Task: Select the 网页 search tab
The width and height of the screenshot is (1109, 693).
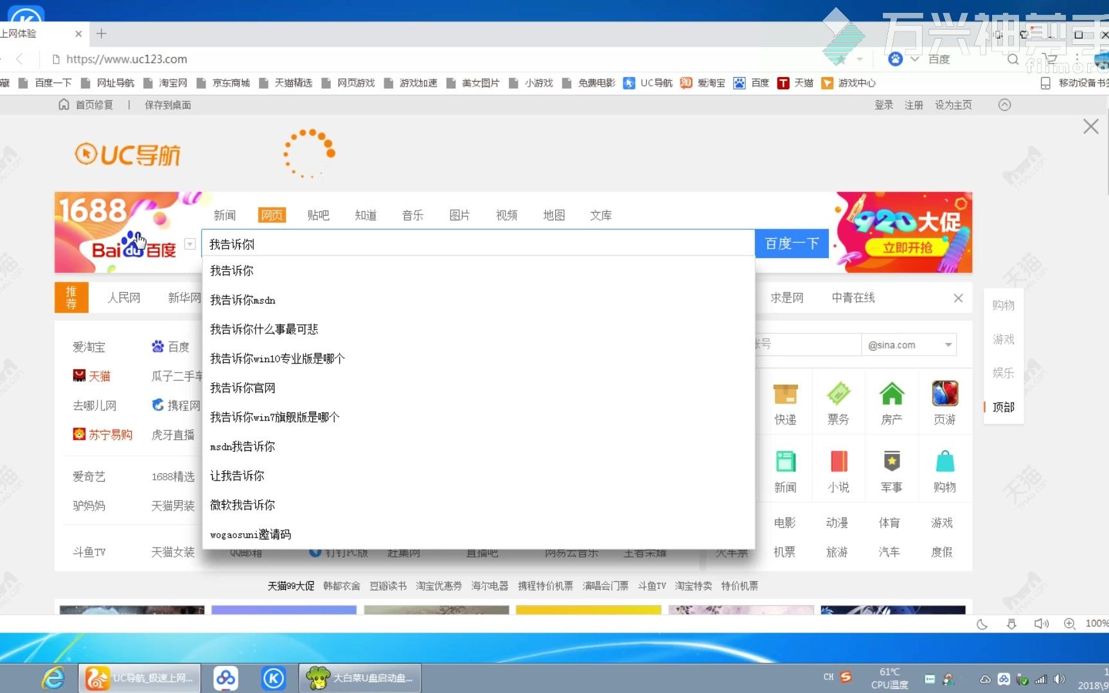Action: 272,215
